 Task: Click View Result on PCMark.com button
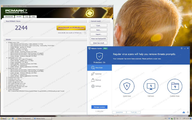tap(71, 28)
